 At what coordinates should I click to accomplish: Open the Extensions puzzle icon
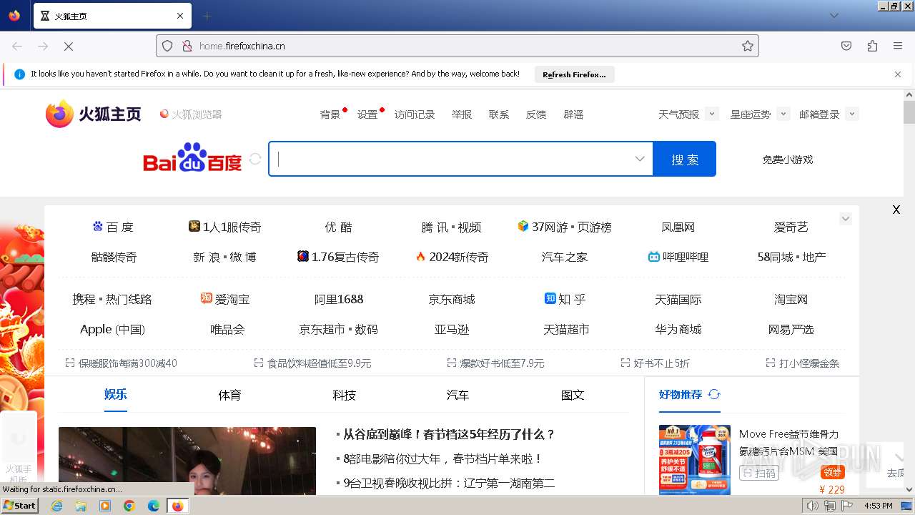872,46
